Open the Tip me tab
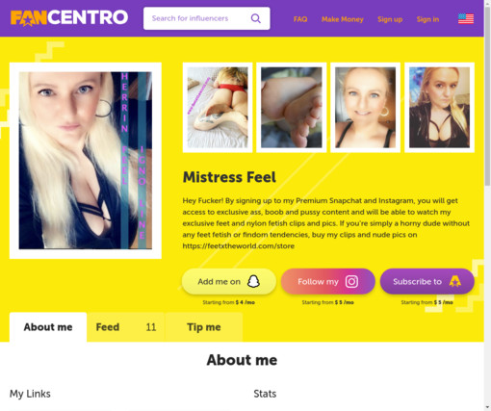 click(204, 327)
